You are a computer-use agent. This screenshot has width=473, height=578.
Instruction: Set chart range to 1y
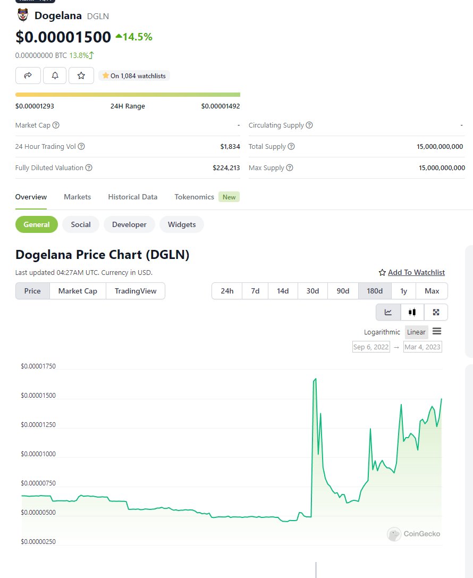[404, 291]
